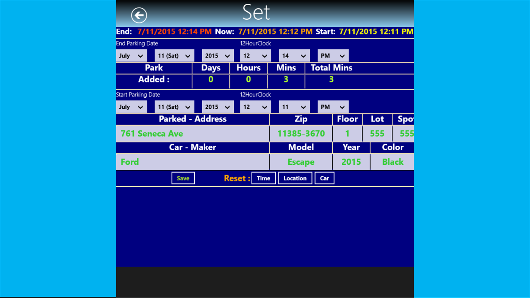The height and width of the screenshot is (298, 530).
Task: Open the End Parking AM/PM dropdown
Action: [333, 55]
